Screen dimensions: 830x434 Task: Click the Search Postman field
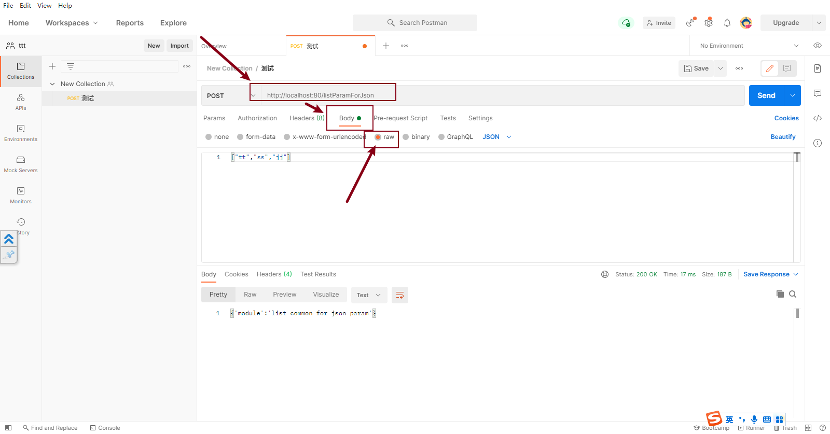[415, 23]
